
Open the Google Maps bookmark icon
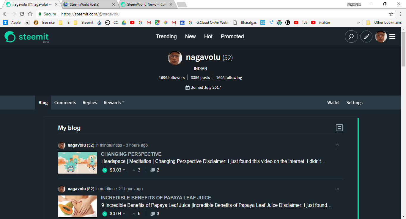point(157,22)
